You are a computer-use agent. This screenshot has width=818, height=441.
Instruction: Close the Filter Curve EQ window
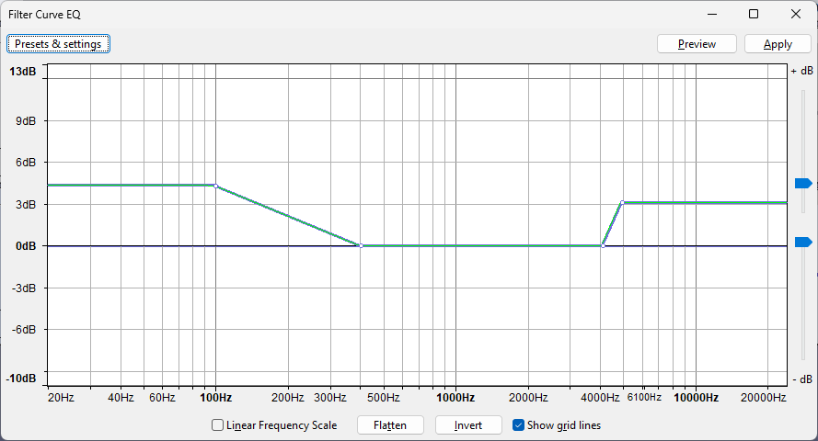tap(796, 14)
